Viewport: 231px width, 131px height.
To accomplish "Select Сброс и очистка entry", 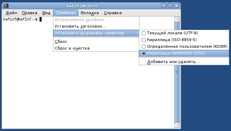I will click(96, 48).
